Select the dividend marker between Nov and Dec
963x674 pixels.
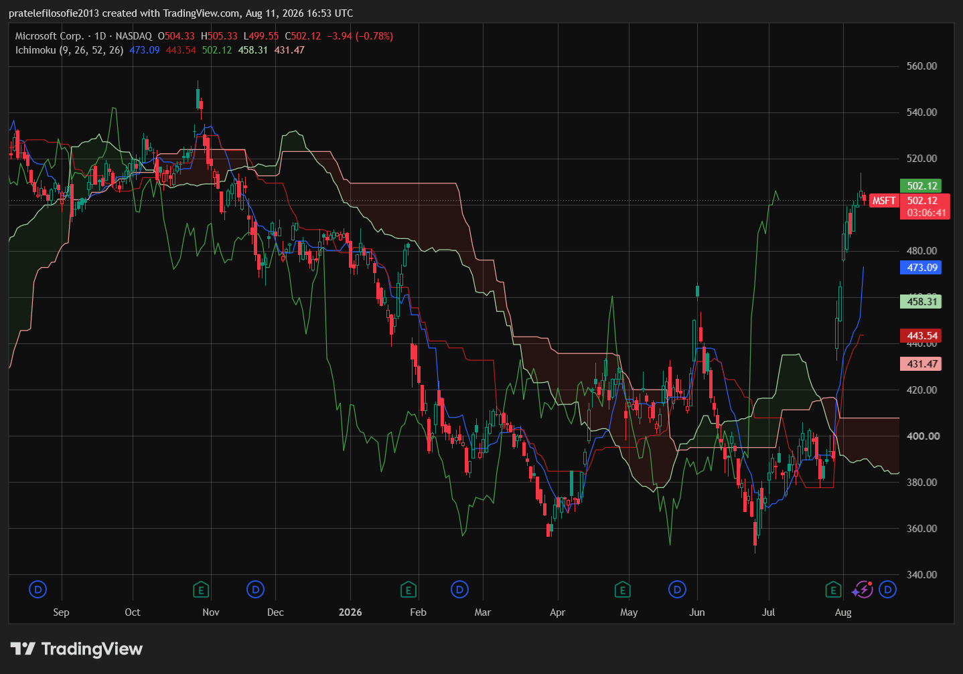(x=255, y=590)
